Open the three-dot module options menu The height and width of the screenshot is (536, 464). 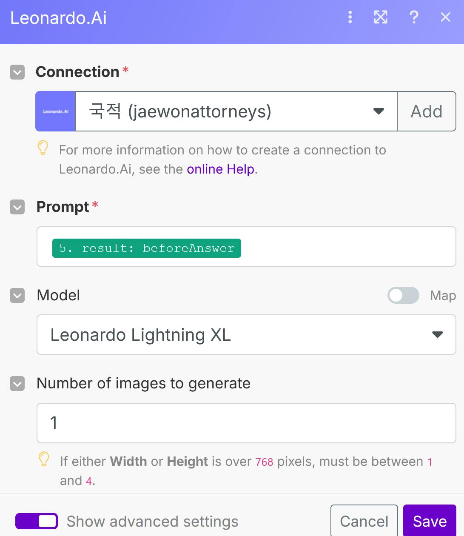pyautogui.click(x=350, y=17)
